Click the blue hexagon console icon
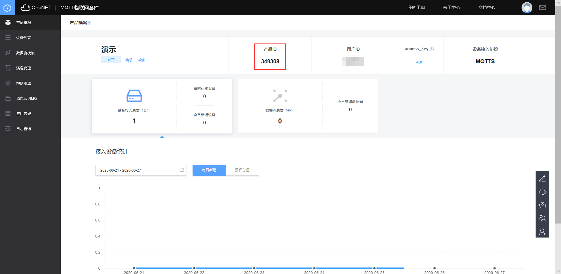Image resolution: width=561 pixels, height=274 pixels. pos(7,8)
